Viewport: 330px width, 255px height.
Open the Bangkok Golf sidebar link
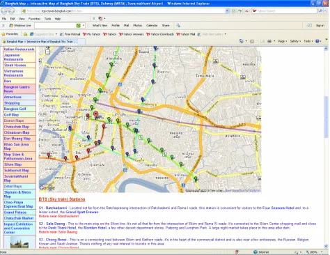click(15, 109)
